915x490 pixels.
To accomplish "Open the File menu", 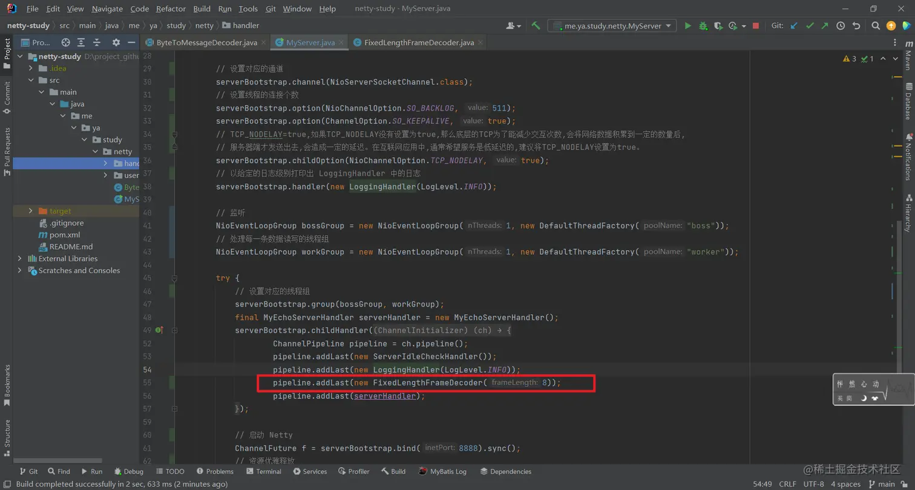I will 33,9.
